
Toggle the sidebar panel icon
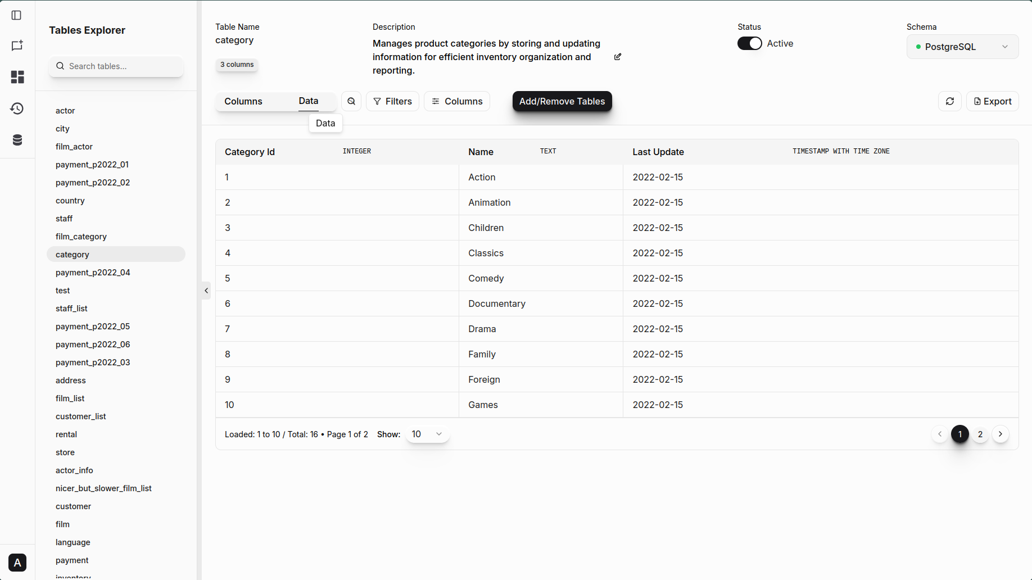tap(16, 15)
